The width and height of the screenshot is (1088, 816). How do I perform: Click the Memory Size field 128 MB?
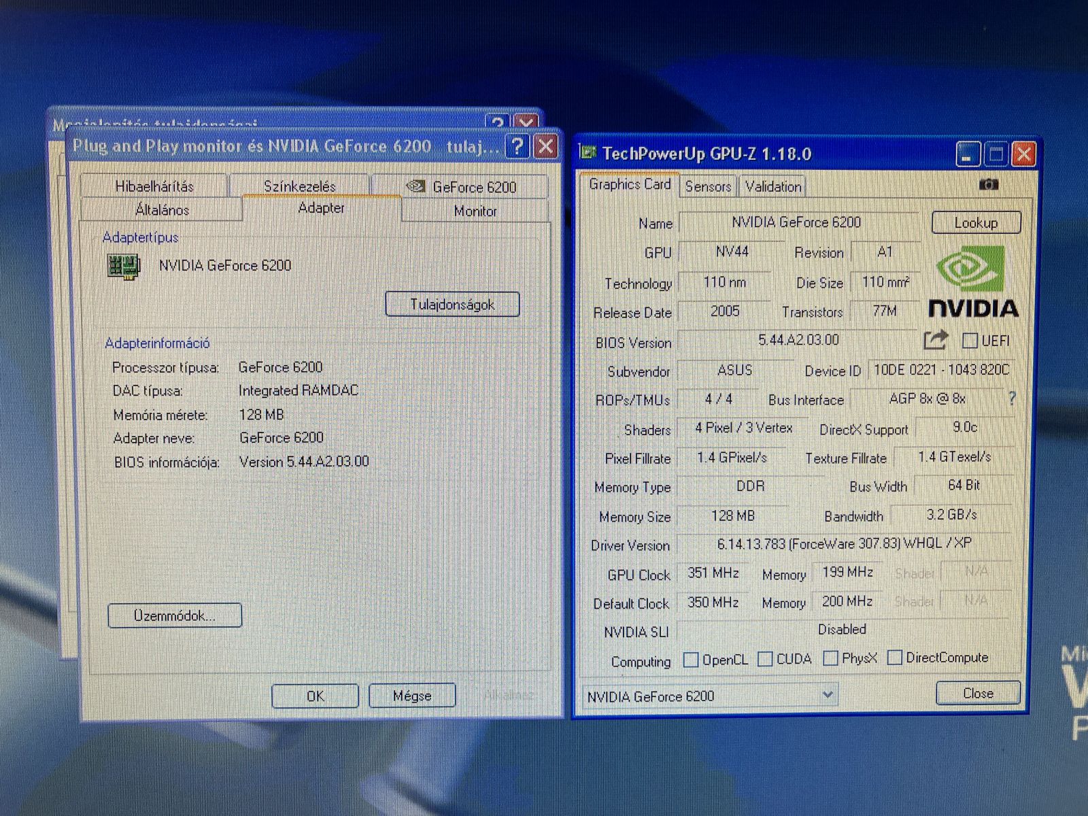[x=733, y=516]
